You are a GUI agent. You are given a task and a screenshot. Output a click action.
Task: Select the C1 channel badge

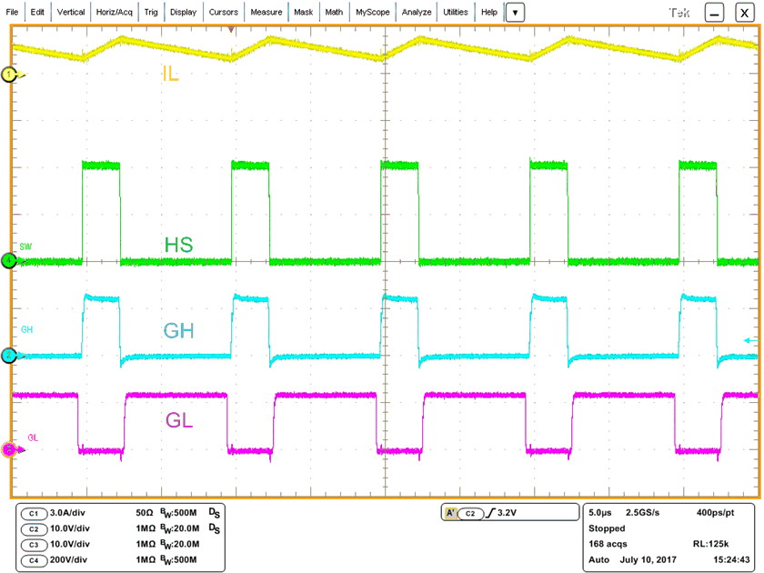click(33, 512)
